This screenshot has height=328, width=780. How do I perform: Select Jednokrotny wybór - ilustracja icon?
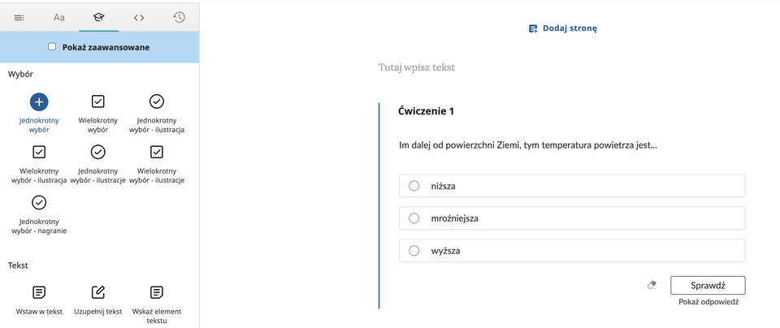[x=157, y=101]
